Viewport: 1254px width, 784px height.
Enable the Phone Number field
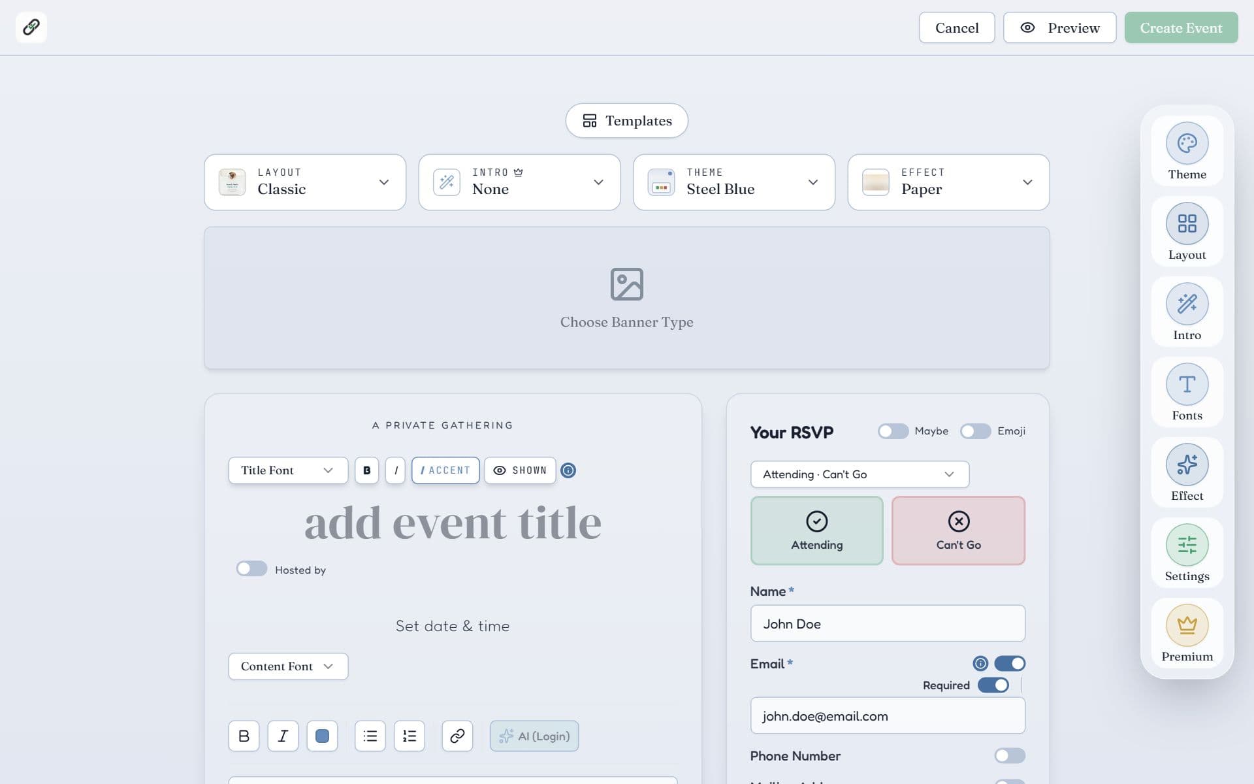(1010, 756)
